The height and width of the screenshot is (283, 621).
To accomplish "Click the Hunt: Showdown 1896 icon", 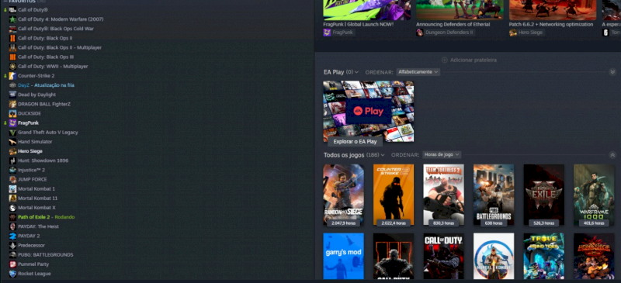I will click(12, 160).
